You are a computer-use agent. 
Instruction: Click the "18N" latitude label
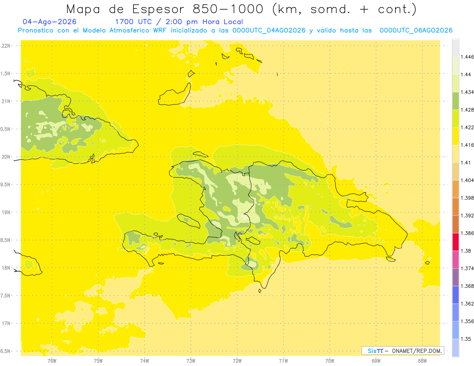coord(6,268)
